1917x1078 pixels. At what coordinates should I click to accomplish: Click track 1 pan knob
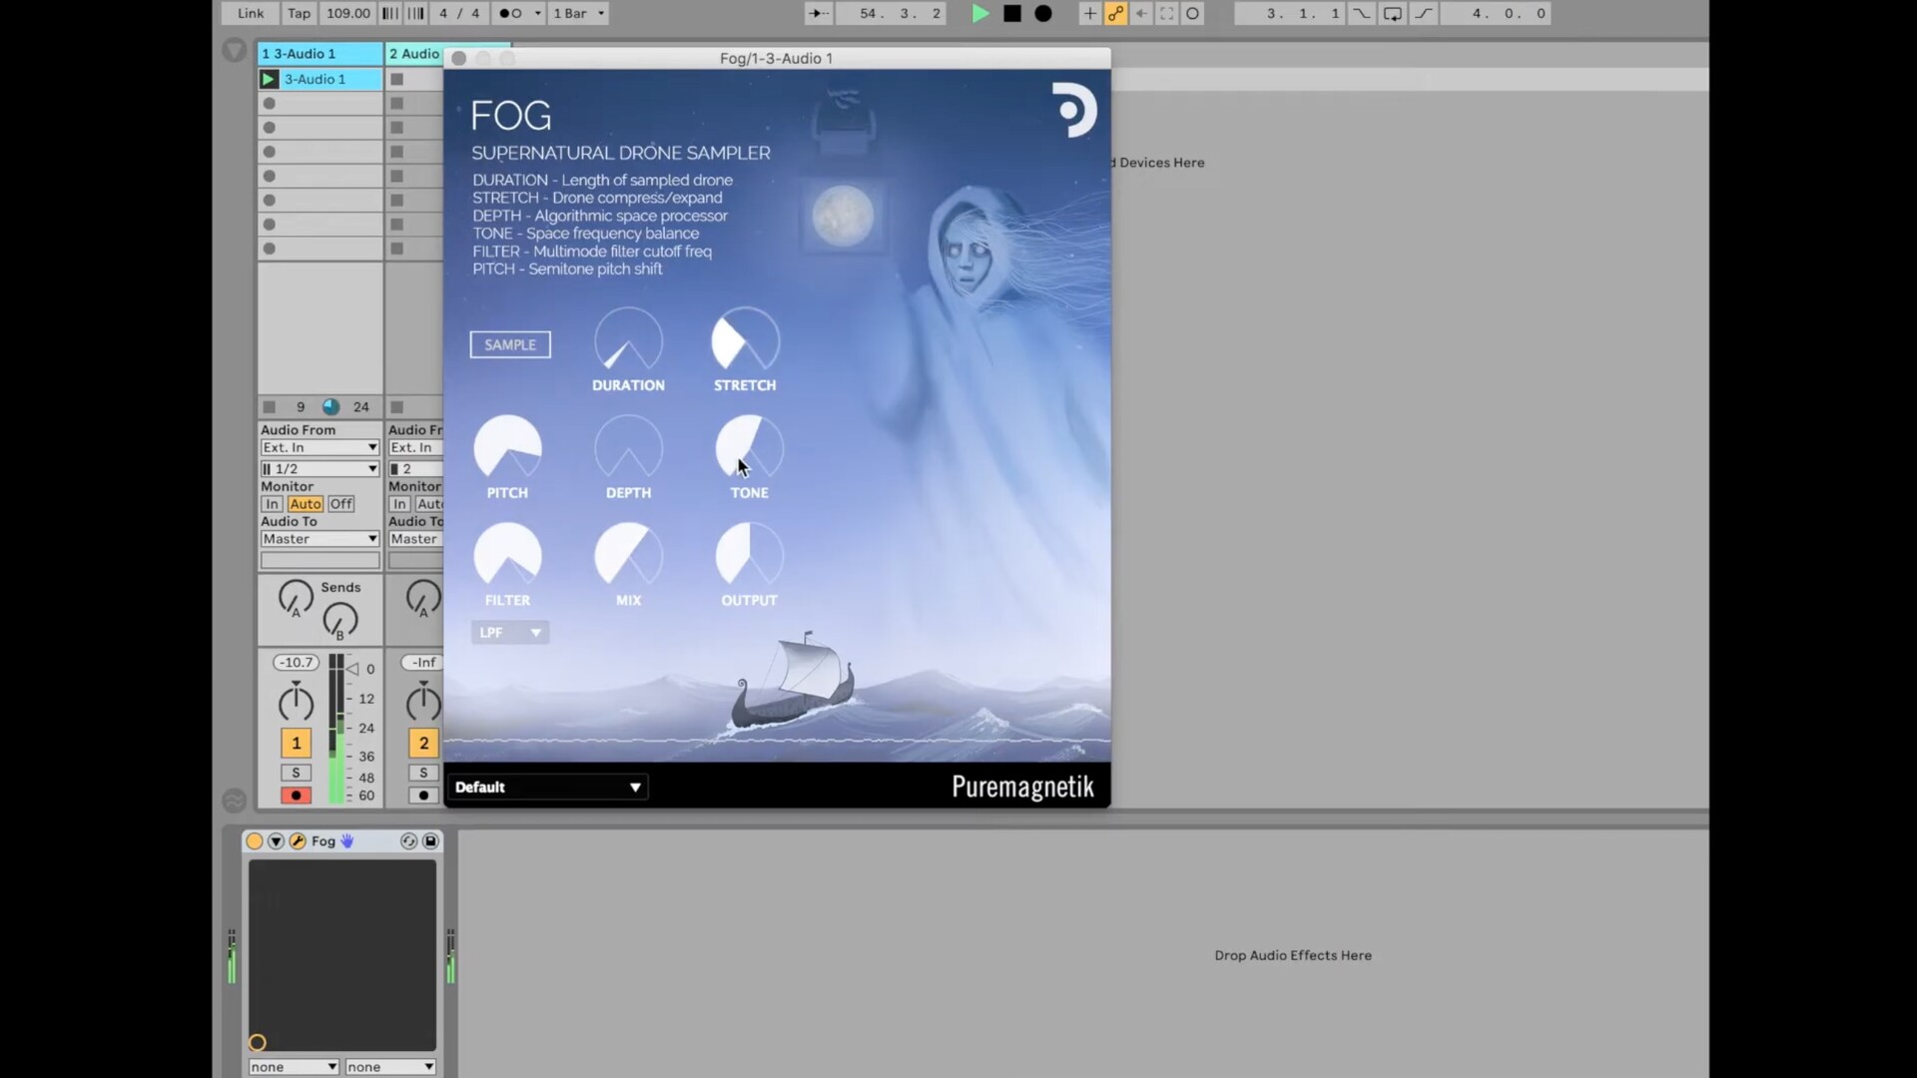[296, 702]
